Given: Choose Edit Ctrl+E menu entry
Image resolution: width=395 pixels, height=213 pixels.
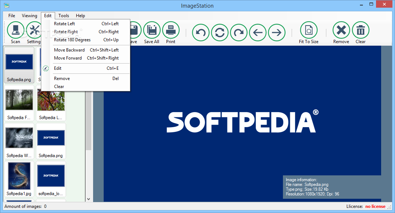Looking at the screenshot, I should (x=86, y=68).
